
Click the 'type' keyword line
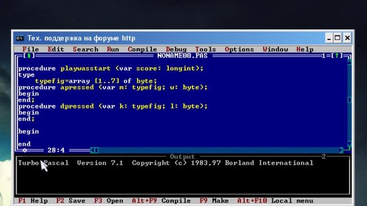click(x=26, y=75)
